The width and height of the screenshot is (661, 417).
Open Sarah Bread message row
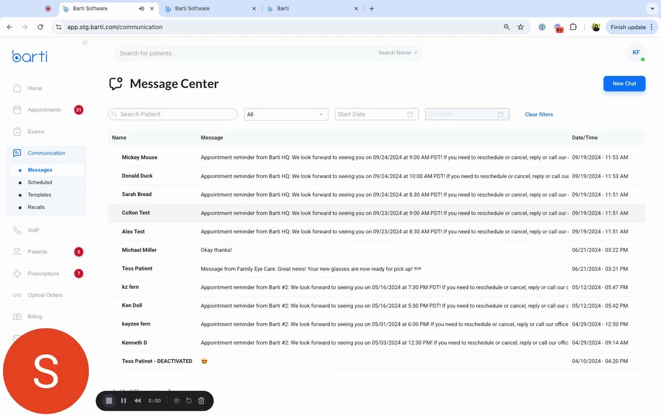pos(376,195)
